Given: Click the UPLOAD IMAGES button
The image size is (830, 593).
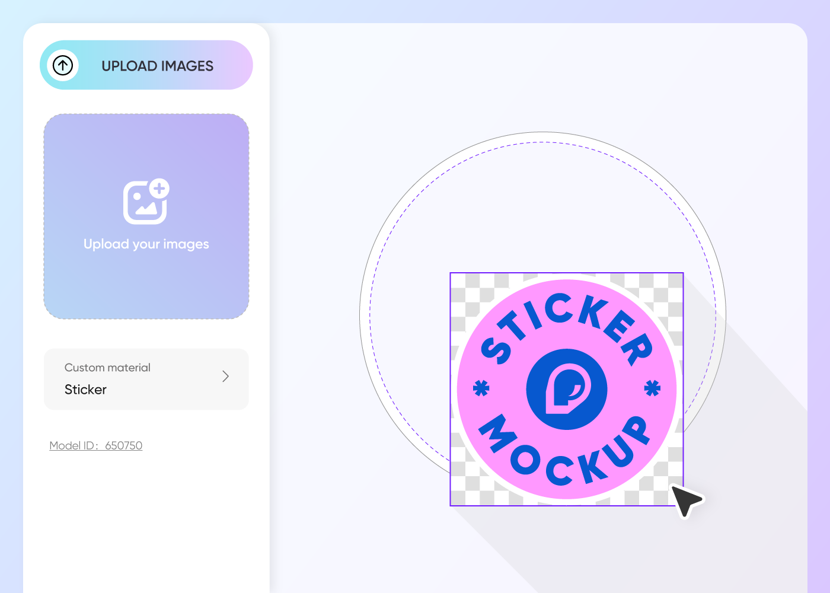Looking at the screenshot, I should tap(146, 65).
